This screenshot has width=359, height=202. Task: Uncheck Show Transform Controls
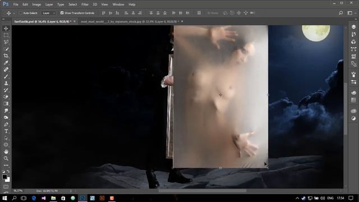tap(62, 13)
